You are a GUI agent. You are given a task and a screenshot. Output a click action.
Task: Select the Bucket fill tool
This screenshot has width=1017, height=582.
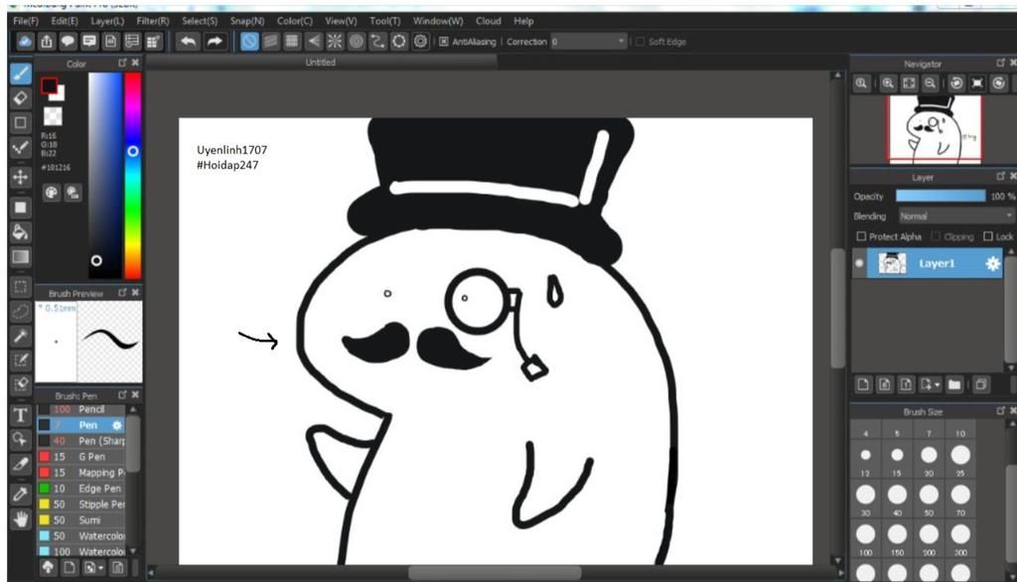21,232
